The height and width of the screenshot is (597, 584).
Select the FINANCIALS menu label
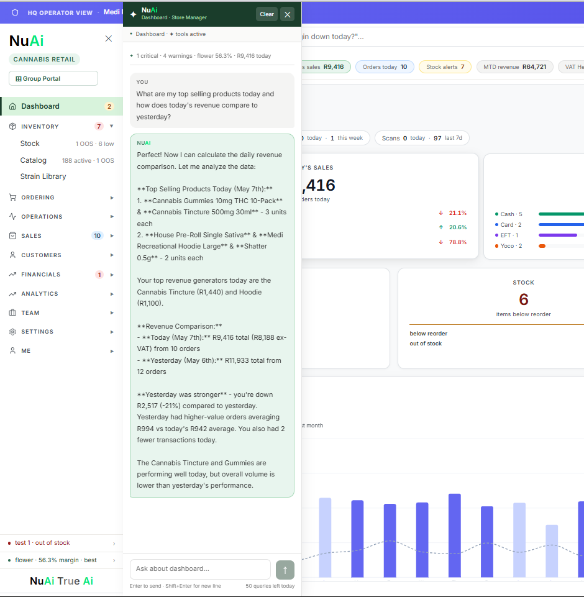point(41,275)
